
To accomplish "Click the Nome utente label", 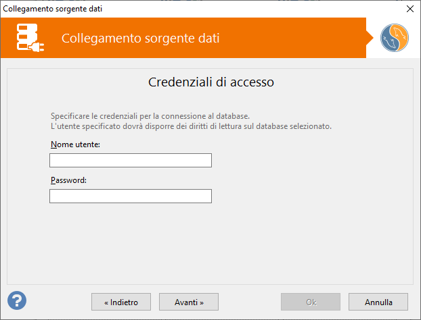I will coord(74,144).
